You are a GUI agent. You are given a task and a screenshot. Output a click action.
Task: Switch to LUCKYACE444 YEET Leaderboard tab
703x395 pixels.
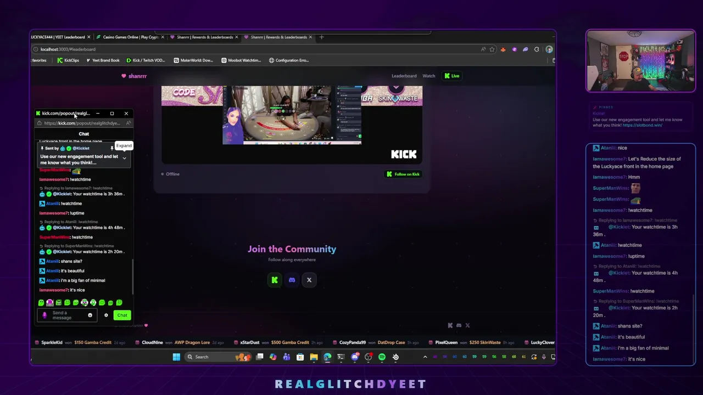click(x=60, y=37)
